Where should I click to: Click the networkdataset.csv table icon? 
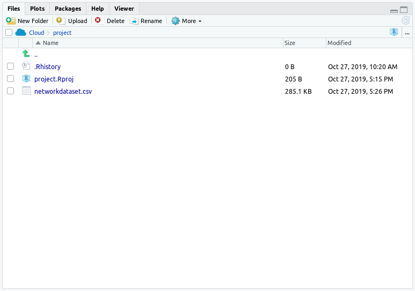pyautogui.click(x=26, y=91)
